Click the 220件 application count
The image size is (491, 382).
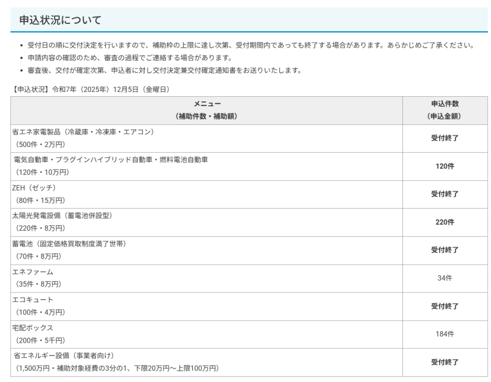point(444,222)
